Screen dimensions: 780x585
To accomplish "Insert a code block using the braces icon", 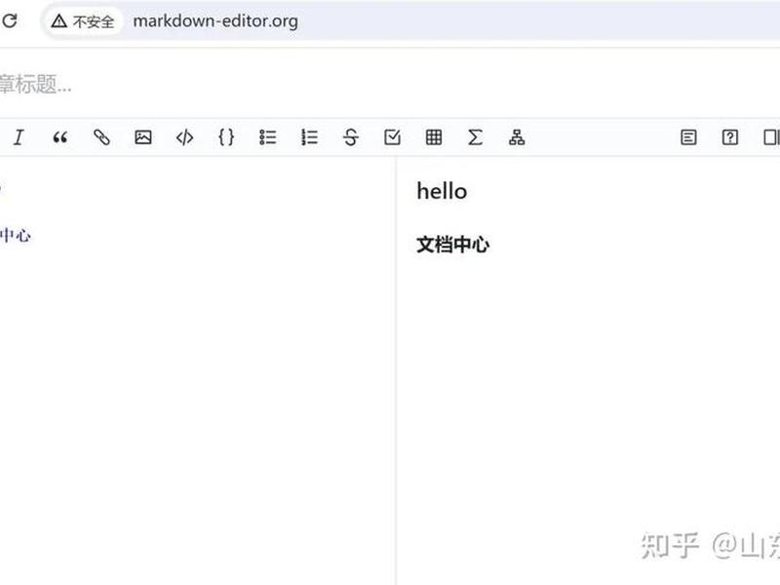I will [x=226, y=137].
